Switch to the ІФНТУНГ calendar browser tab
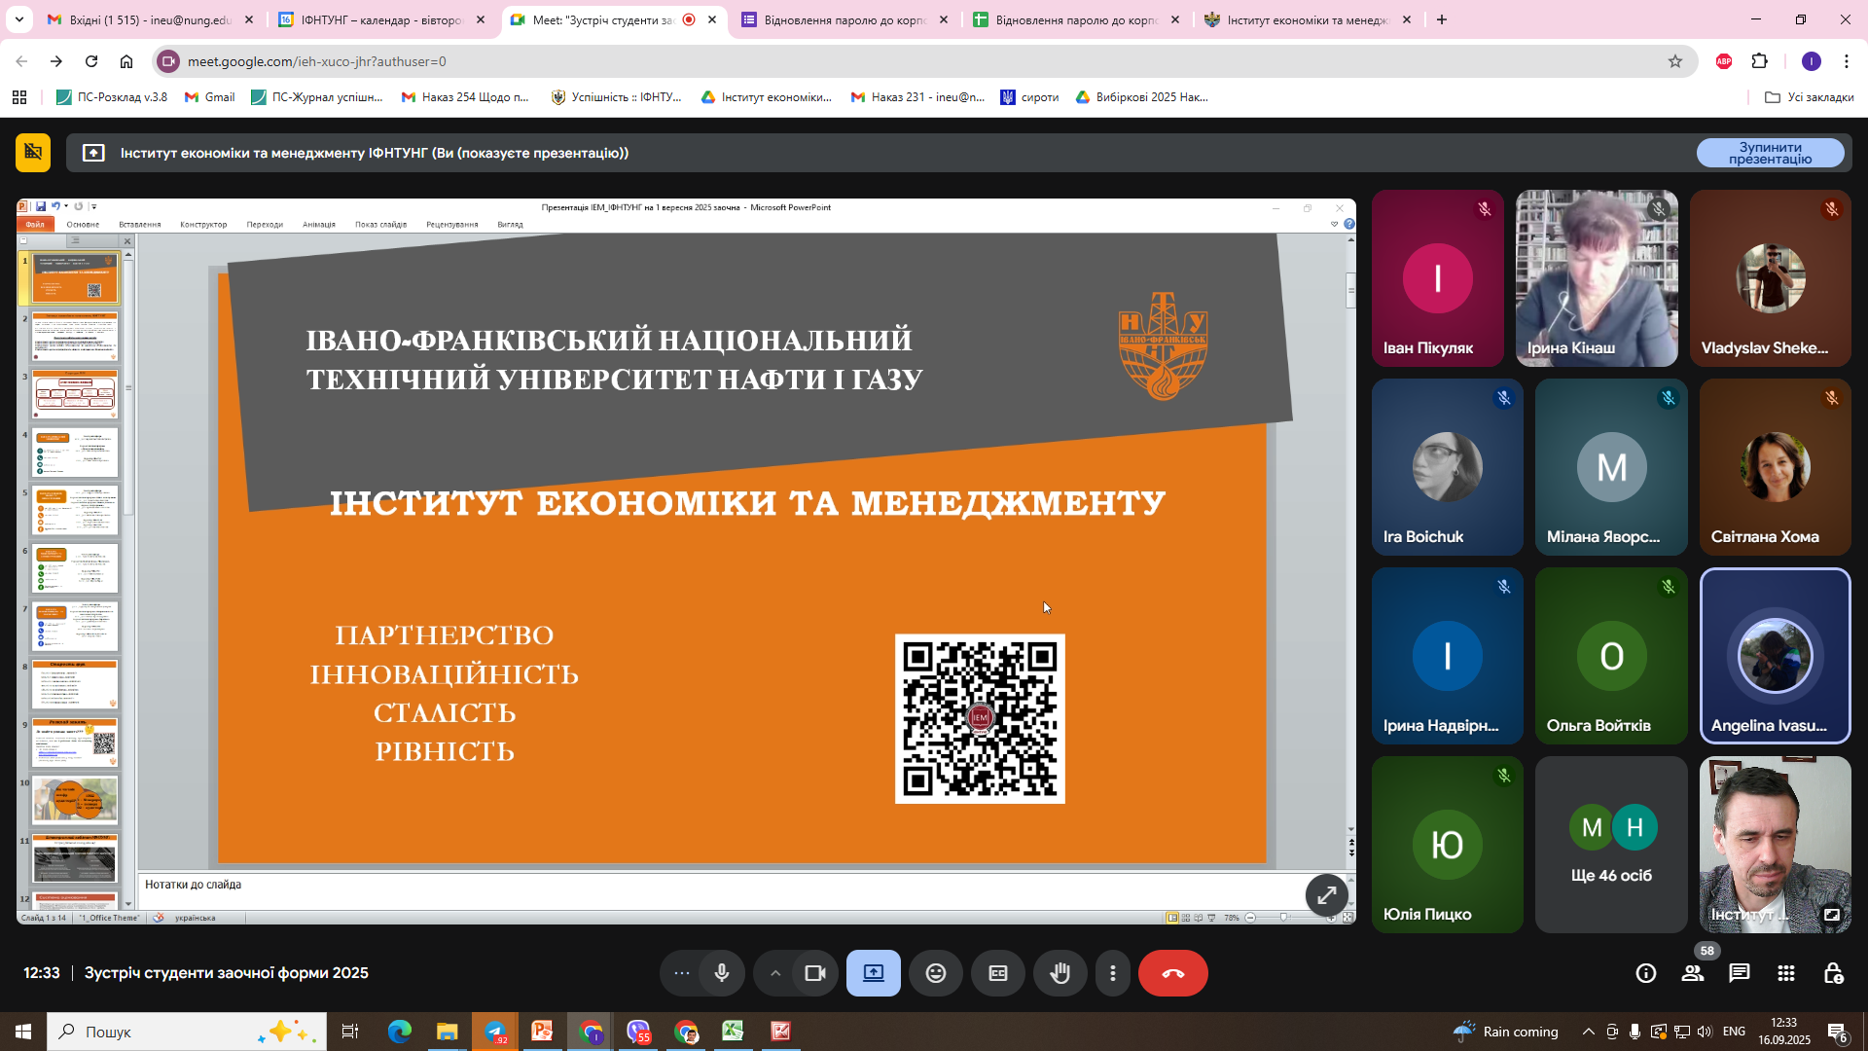Image resolution: width=1868 pixels, height=1051 pixels. point(379,19)
